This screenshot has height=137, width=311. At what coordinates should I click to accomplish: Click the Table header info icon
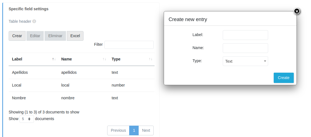coord(34,21)
